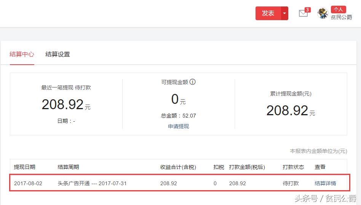The height and width of the screenshot is (205, 361).
Task: Click the 累计提现金额(元) label
Action: 291,94
